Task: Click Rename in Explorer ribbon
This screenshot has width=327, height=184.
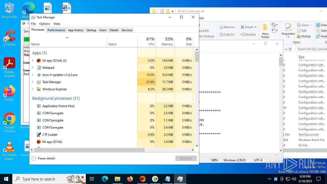Action: 248,34
